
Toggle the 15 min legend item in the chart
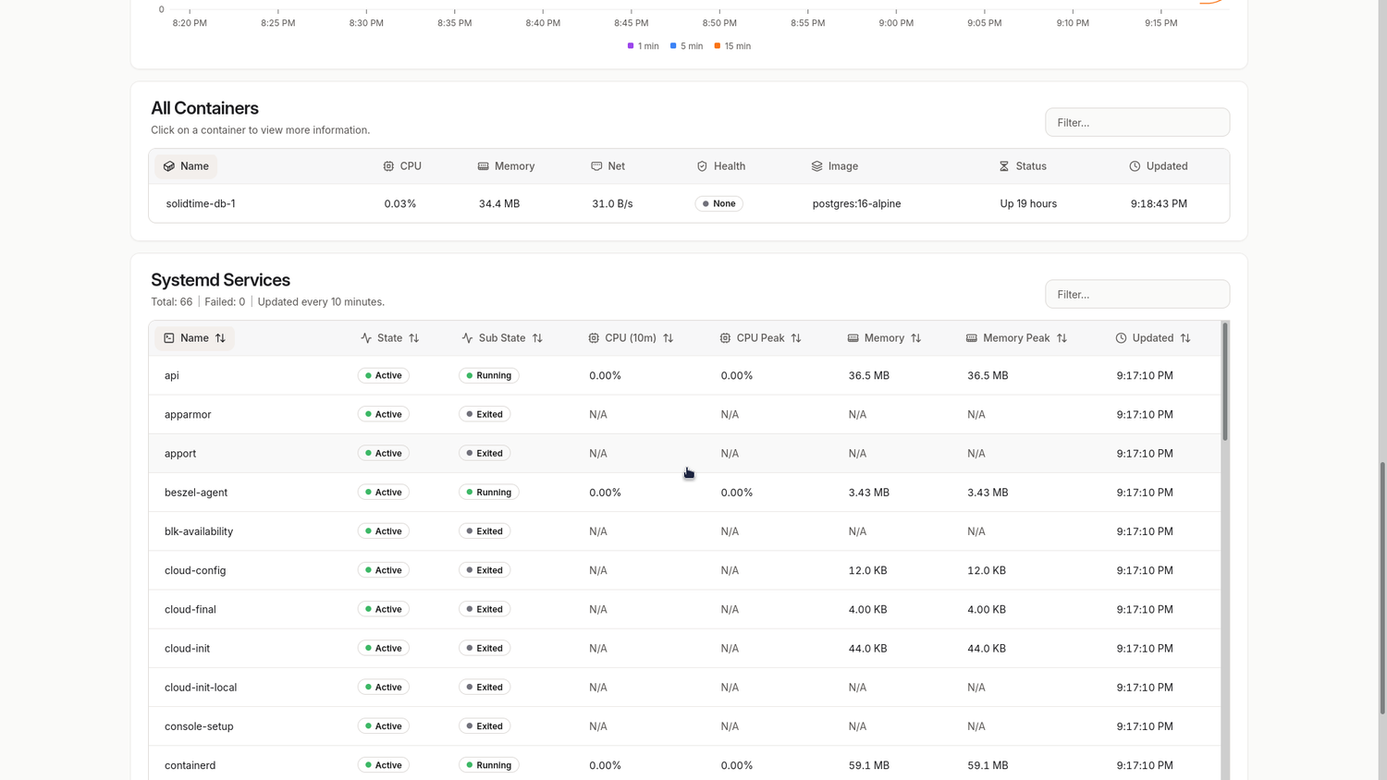click(732, 46)
